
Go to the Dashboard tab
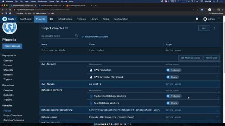(26, 19)
